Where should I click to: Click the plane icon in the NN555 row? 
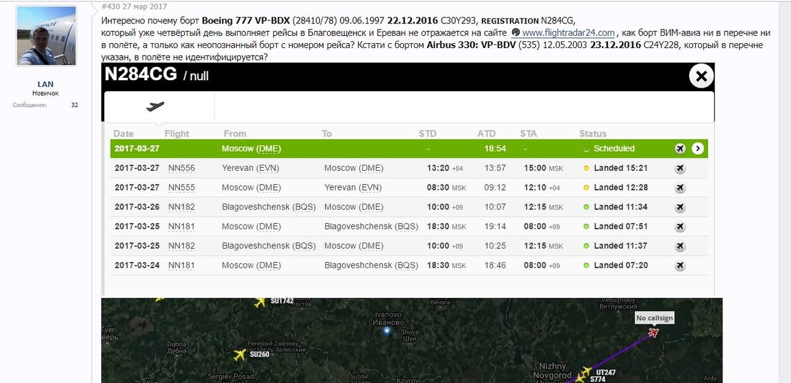(x=680, y=187)
